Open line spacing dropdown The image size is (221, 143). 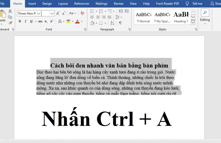coord(119,17)
